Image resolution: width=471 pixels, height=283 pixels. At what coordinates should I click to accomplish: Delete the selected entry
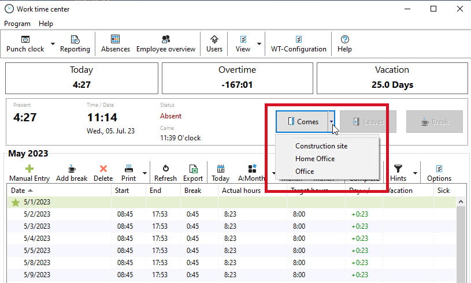pos(103,173)
